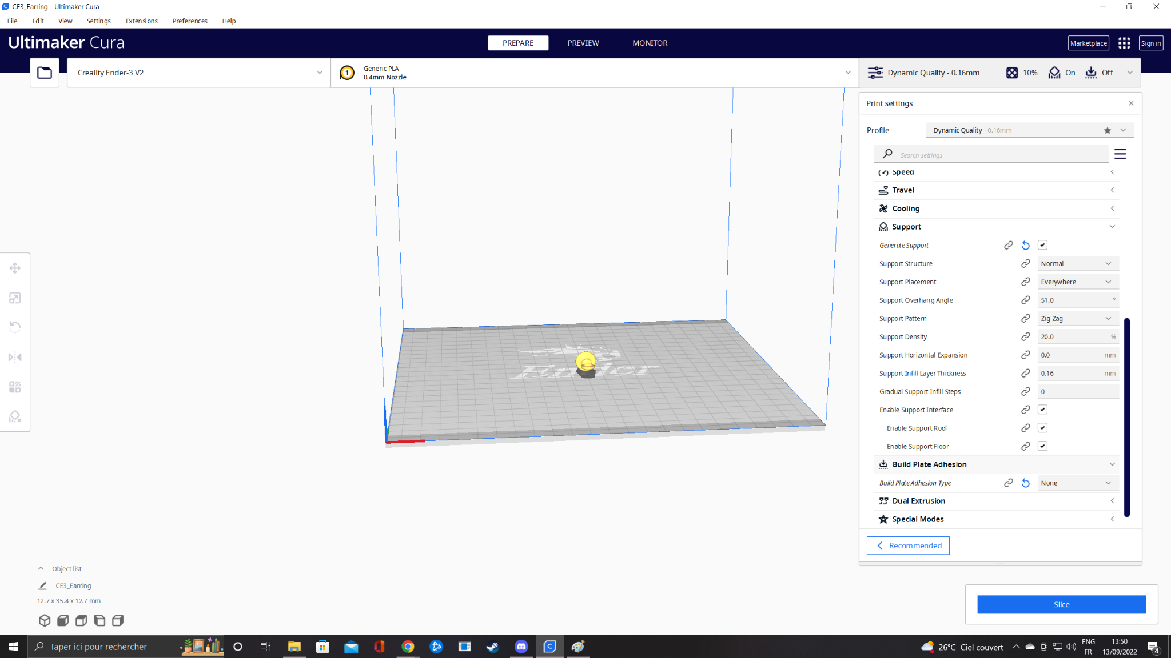
Task: Toggle the Enable Support Roof checkbox
Action: [1042, 428]
